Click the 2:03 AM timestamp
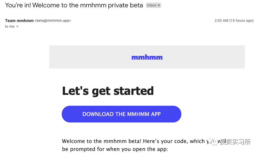 click(221, 21)
